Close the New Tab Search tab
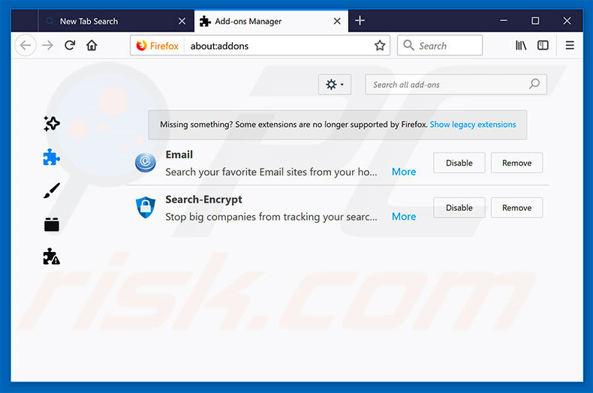Screen dimensions: 593x393 pyautogui.click(x=182, y=21)
